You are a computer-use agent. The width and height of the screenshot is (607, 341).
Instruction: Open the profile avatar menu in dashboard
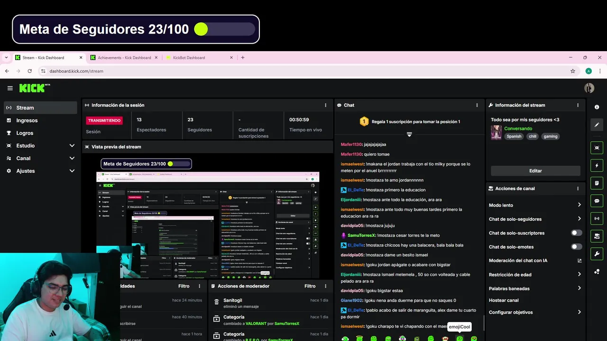click(x=589, y=88)
